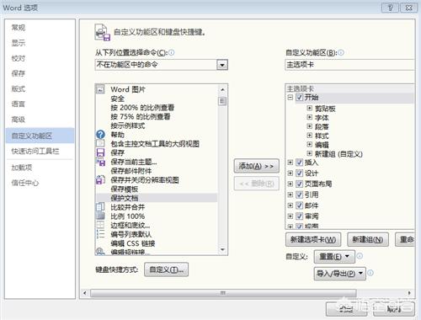Click the 比例 100% icon

coord(100,216)
